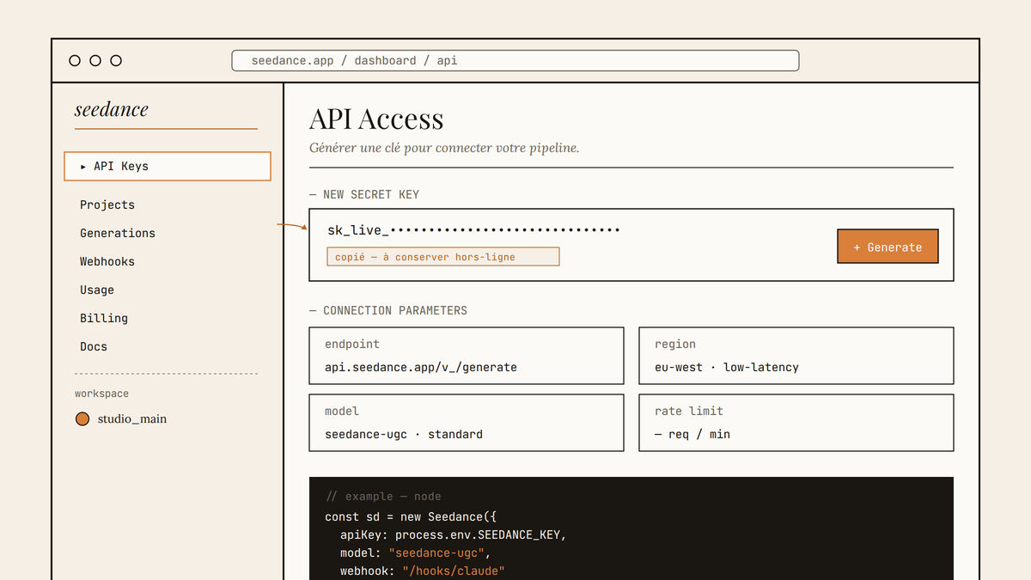Click the API Access heading

(376, 119)
